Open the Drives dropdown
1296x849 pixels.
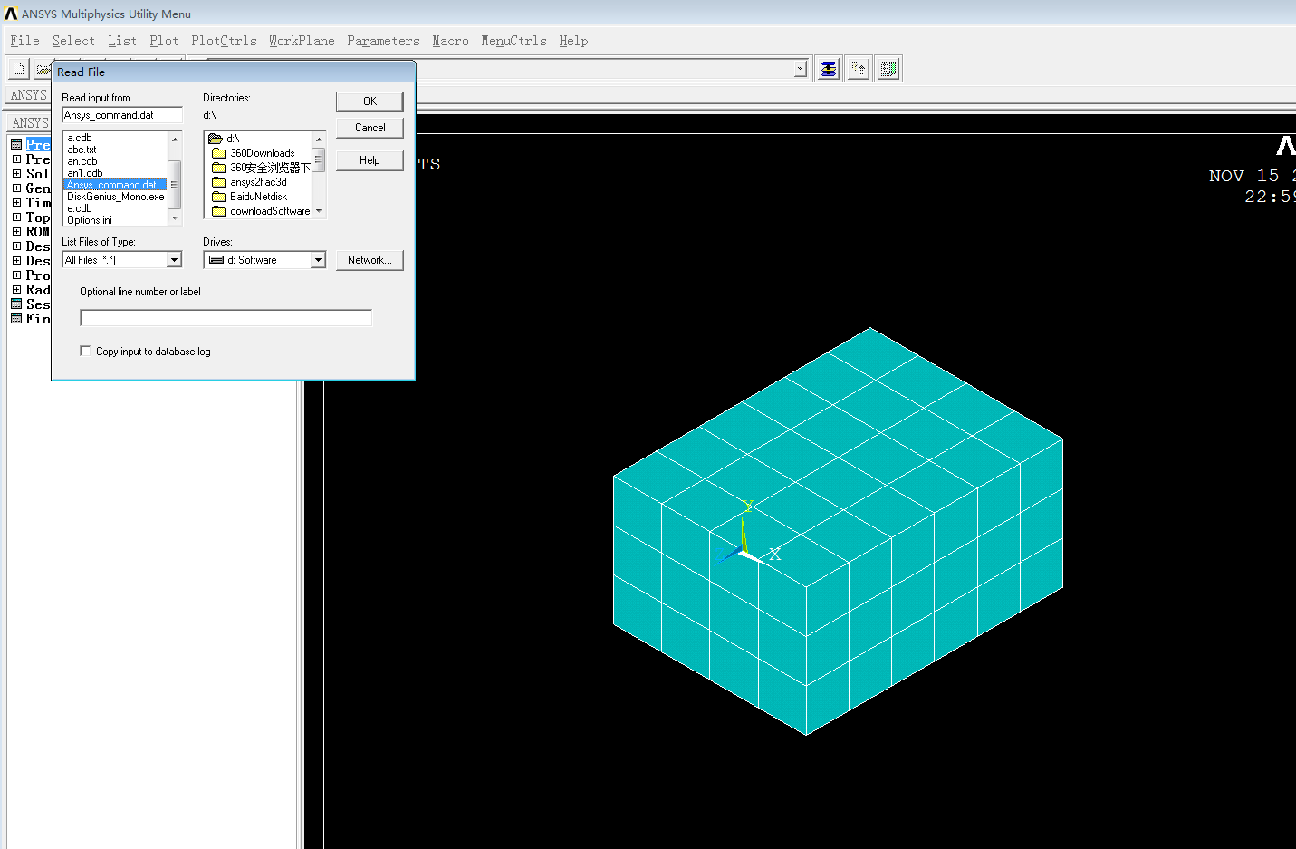(318, 260)
